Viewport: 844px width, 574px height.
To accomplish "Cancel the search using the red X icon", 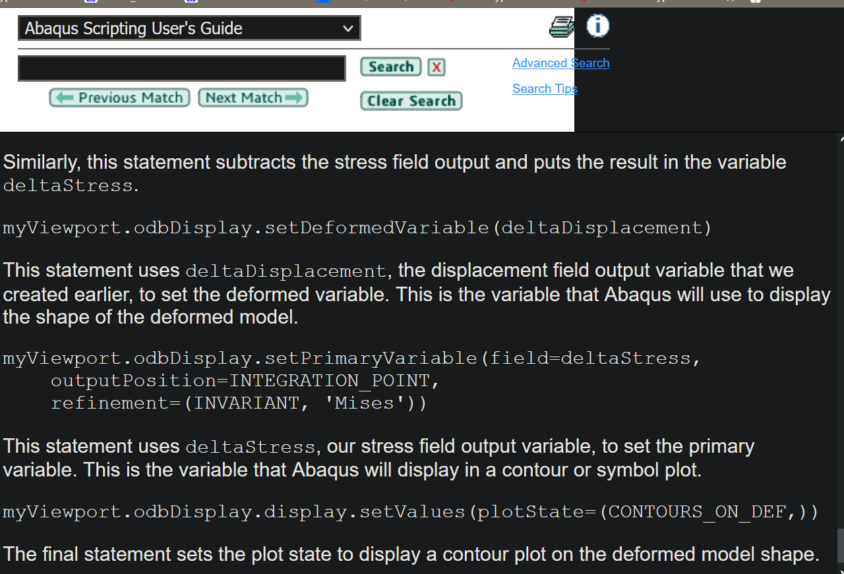I will (436, 67).
